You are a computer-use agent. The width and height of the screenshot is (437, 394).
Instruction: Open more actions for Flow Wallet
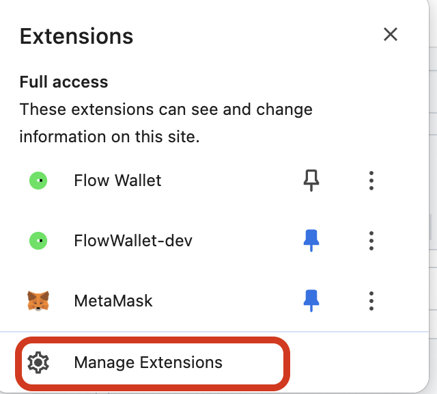point(371,181)
